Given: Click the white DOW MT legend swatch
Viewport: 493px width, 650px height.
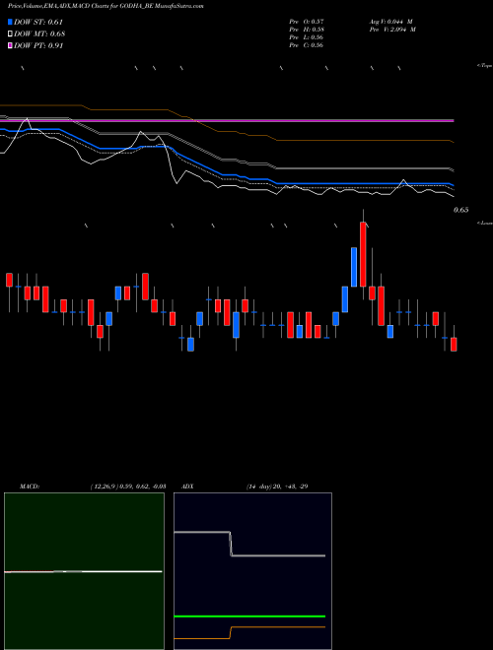Looking at the screenshot, I should click(10, 33).
